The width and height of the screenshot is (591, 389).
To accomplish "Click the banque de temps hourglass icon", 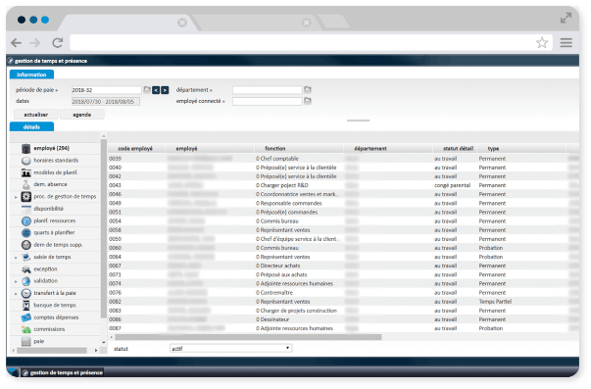I will 26,306.
